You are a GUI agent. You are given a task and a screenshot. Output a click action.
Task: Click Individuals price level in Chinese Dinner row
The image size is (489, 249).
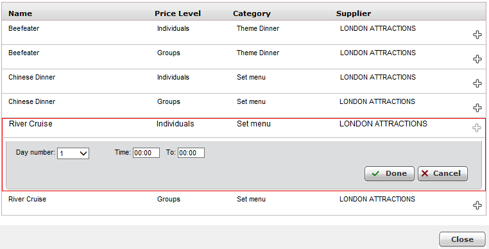pos(173,77)
